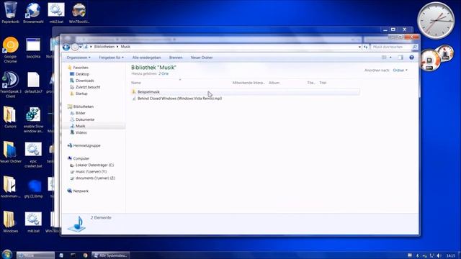Select the default.bs7 file icon

point(33,83)
